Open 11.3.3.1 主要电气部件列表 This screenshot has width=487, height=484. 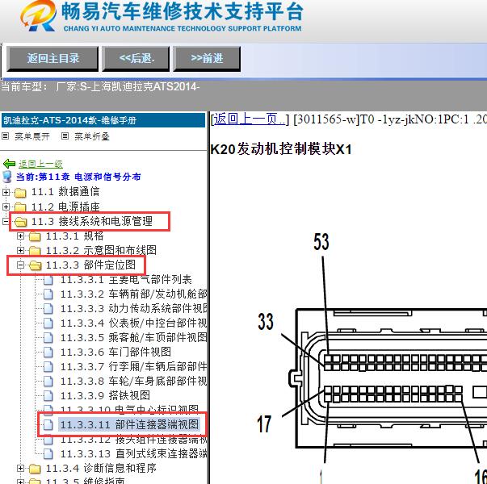[126, 280]
